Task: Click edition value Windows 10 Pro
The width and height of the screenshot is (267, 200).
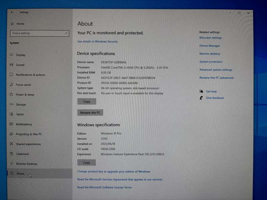Action: [111, 133]
